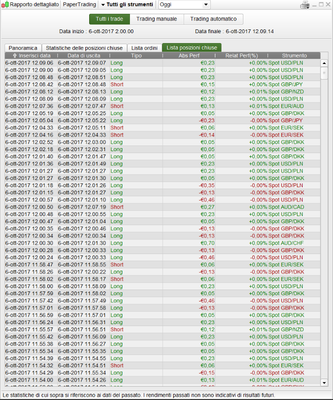Click entry time '6-ott-2017 12.01.18'

(29, 185)
